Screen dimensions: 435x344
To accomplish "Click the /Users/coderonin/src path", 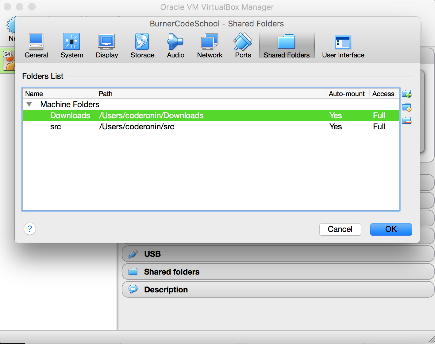I will coord(137,127).
